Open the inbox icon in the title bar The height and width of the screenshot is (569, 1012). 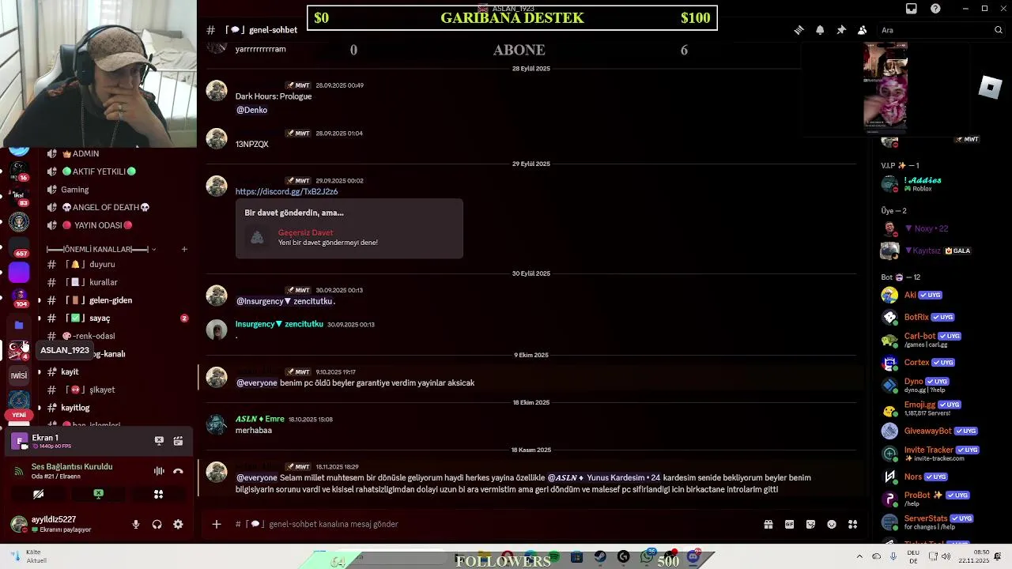coord(912,9)
